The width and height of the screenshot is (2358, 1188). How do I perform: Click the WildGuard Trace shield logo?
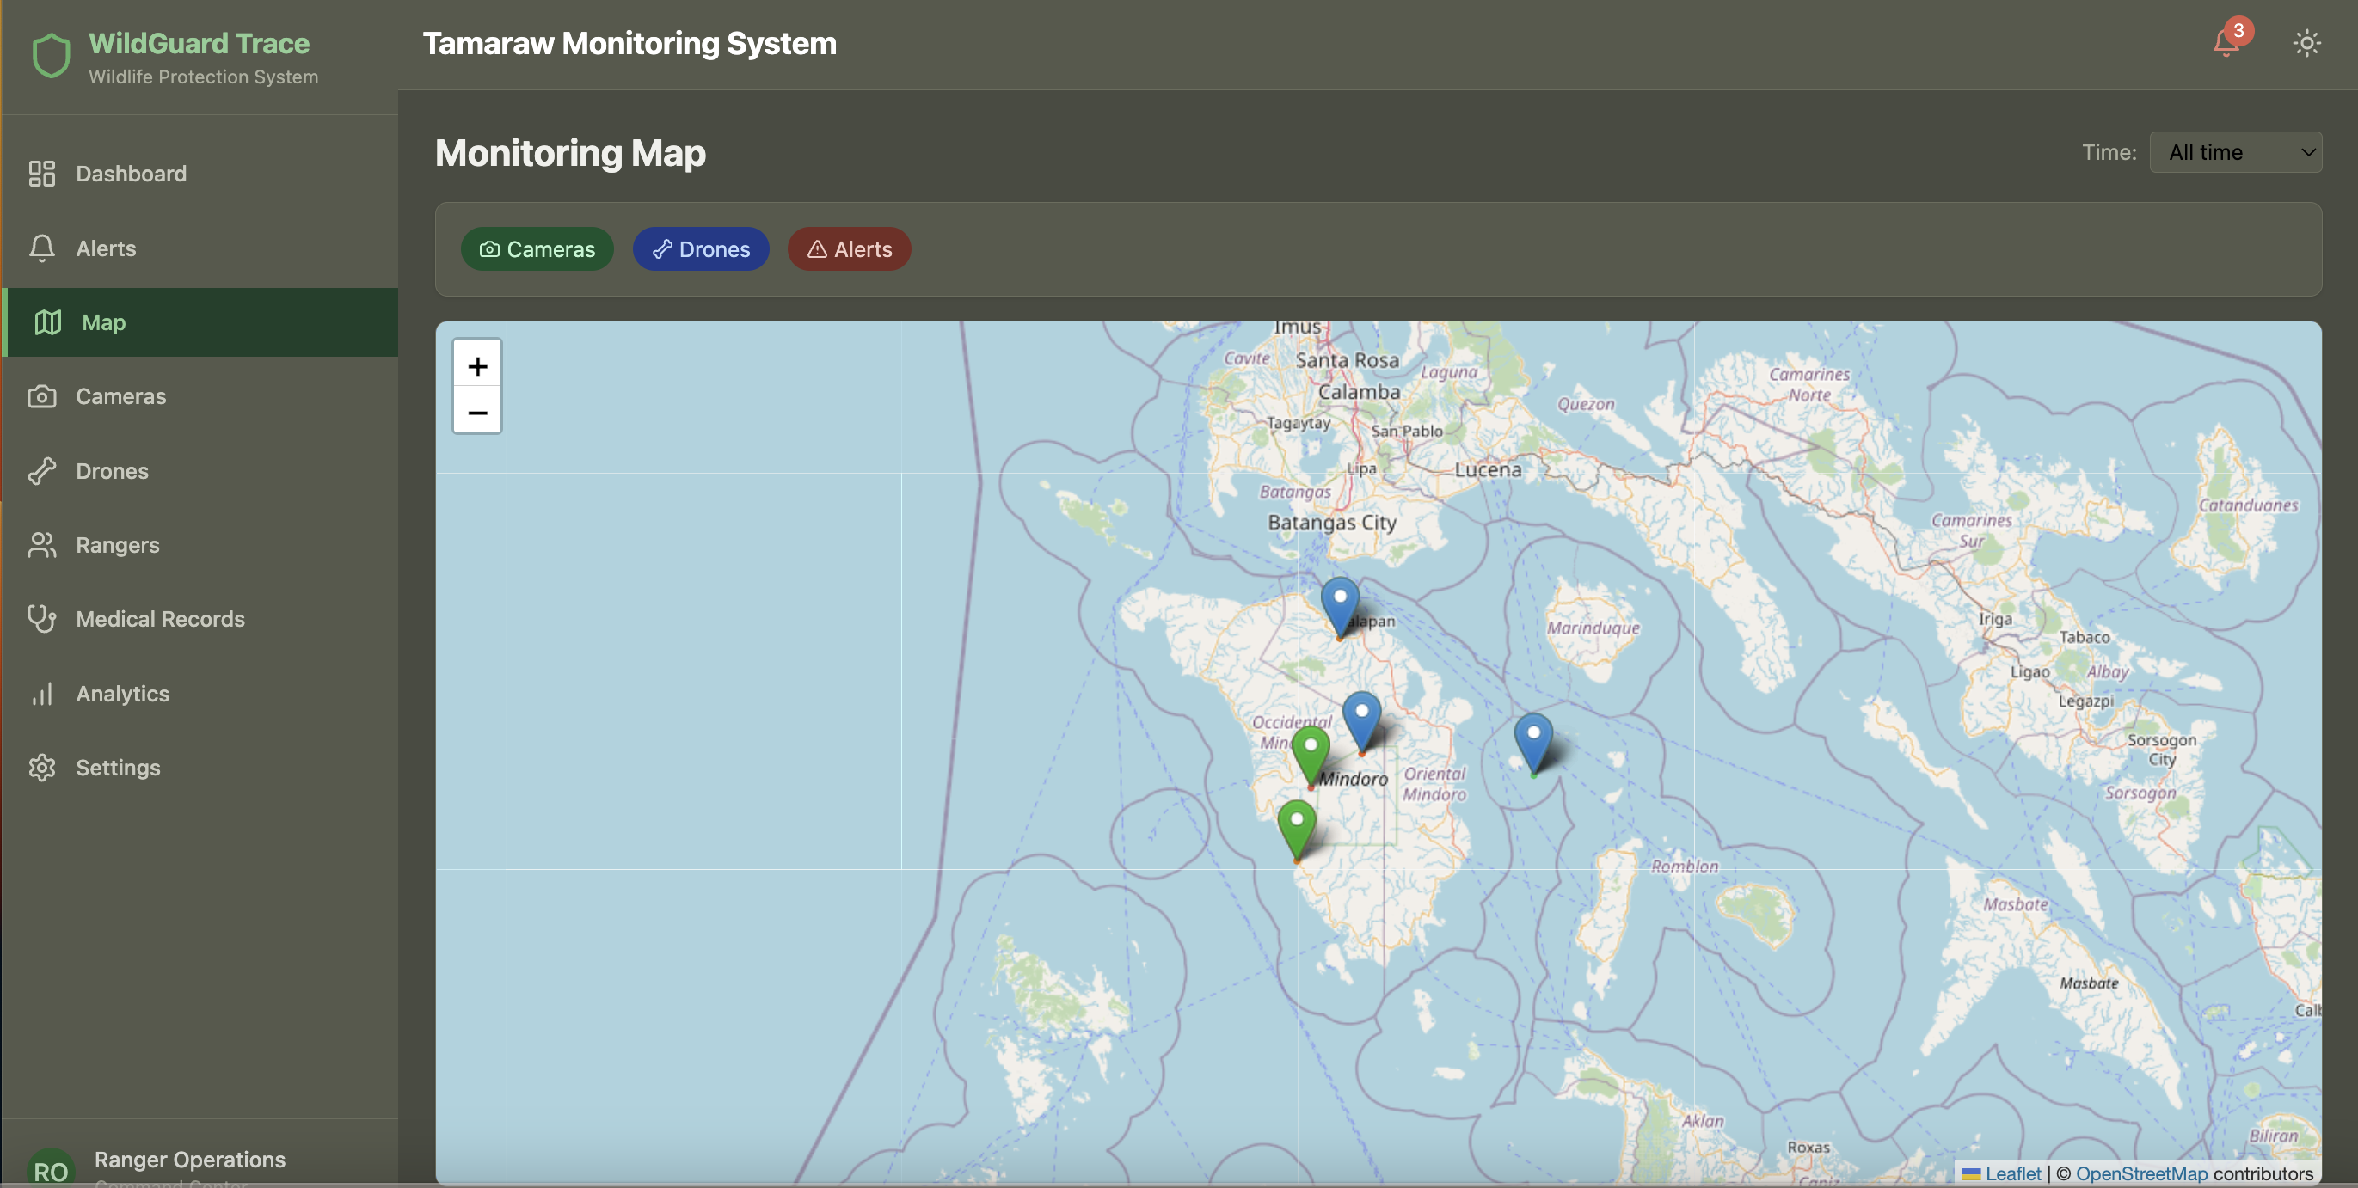pos(52,56)
